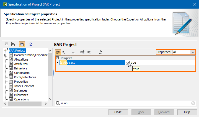
Task: Click the search field containing 'is ab'
Action: tap(125, 103)
